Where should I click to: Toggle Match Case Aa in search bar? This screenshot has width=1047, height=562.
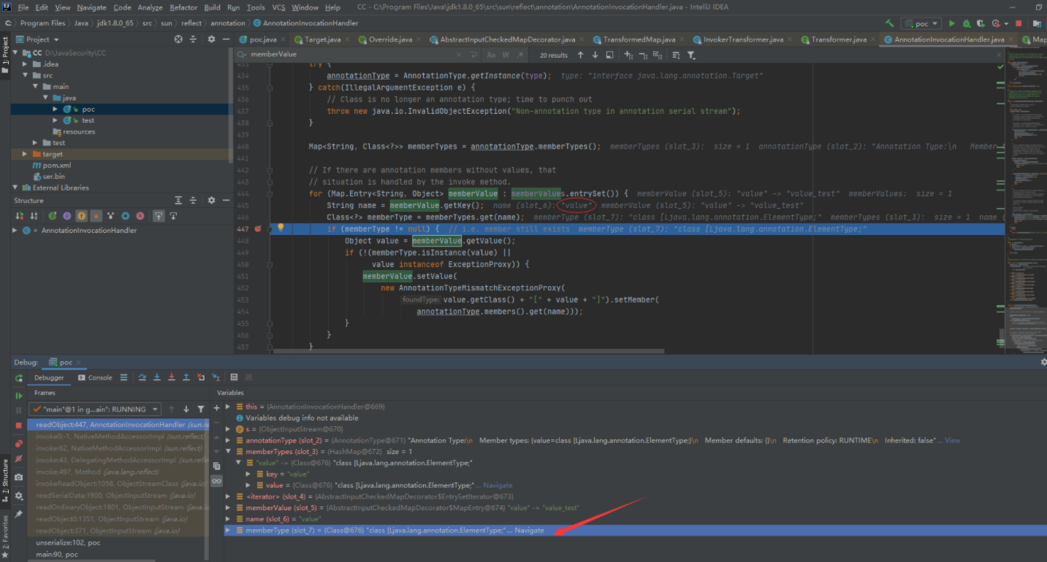491,55
